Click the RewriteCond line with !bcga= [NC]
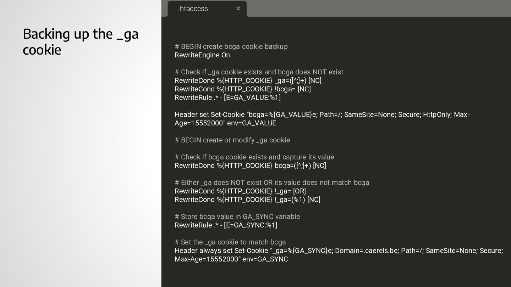Screen dimensions: 511x287 (x=242, y=89)
